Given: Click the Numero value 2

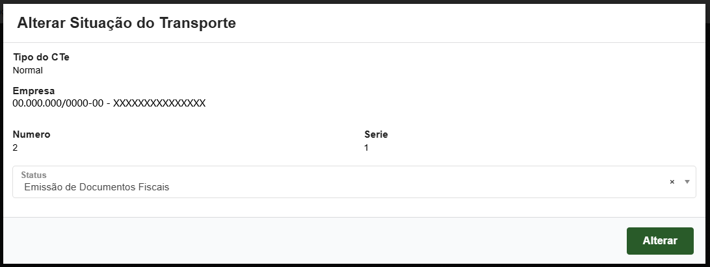Looking at the screenshot, I should pos(16,147).
